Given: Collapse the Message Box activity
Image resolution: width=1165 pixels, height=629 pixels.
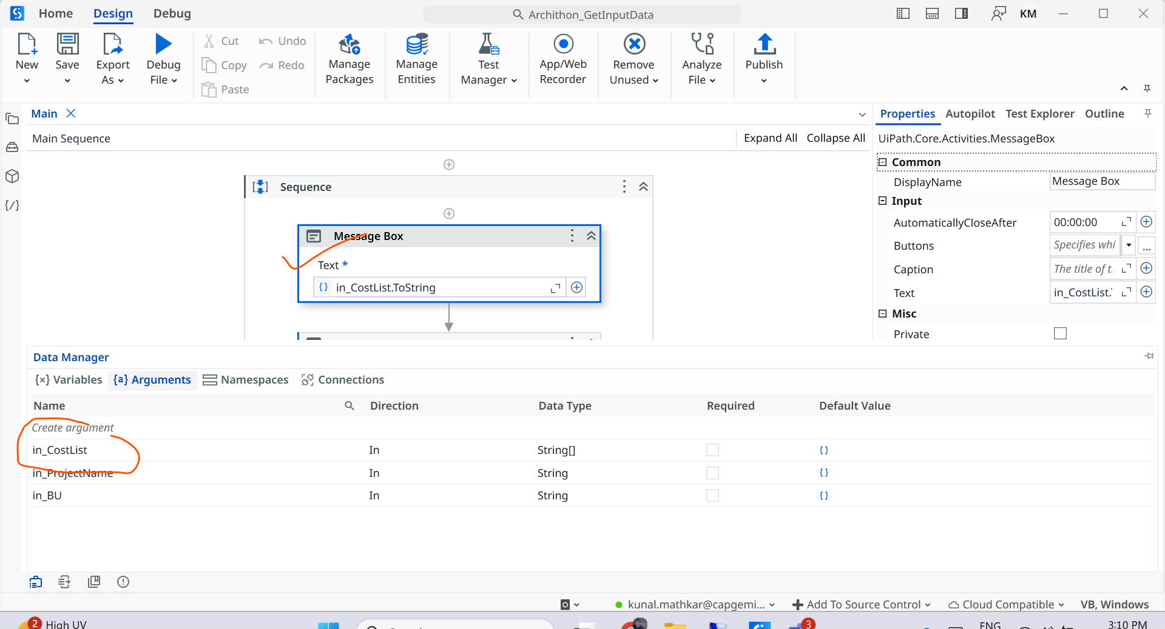Looking at the screenshot, I should (591, 236).
